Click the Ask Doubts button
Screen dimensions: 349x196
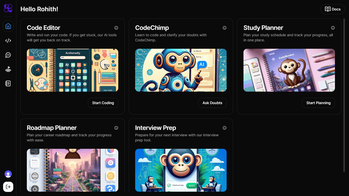pos(213,103)
